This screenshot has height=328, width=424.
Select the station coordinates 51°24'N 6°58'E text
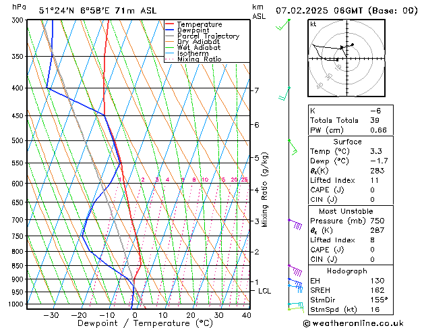click(74, 11)
